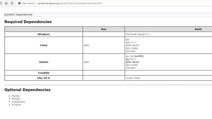Click the Build column header
The width and height of the screenshot is (212, 119).
click(x=198, y=29)
